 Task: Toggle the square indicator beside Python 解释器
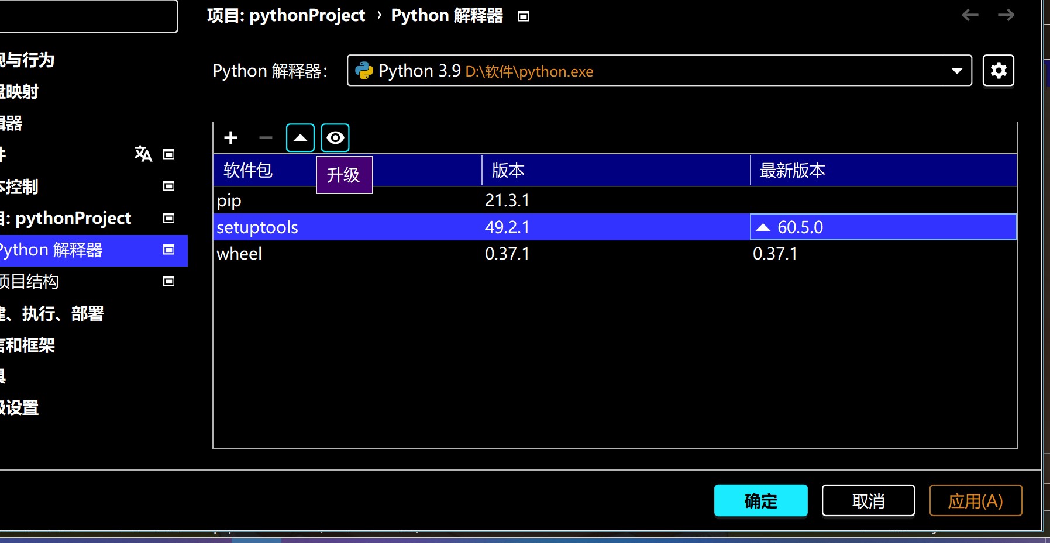(168, 250)
